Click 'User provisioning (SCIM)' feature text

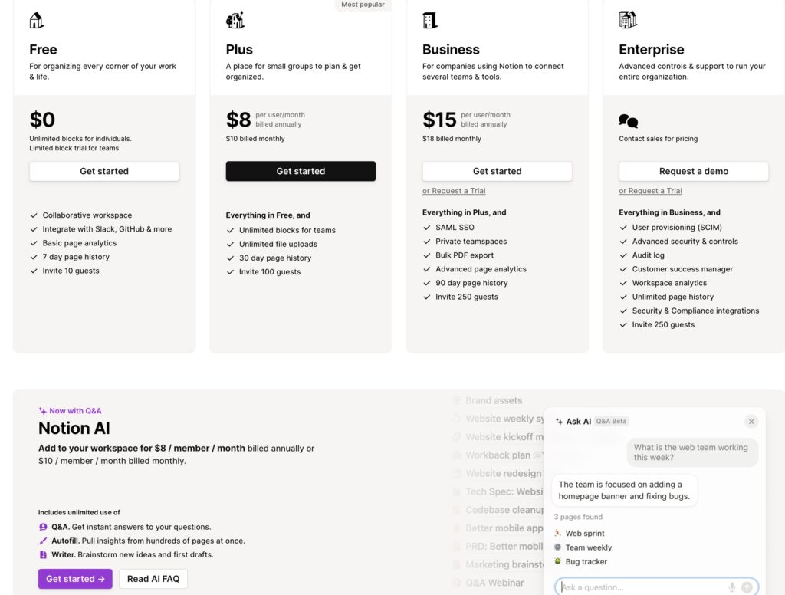[677, 228]
